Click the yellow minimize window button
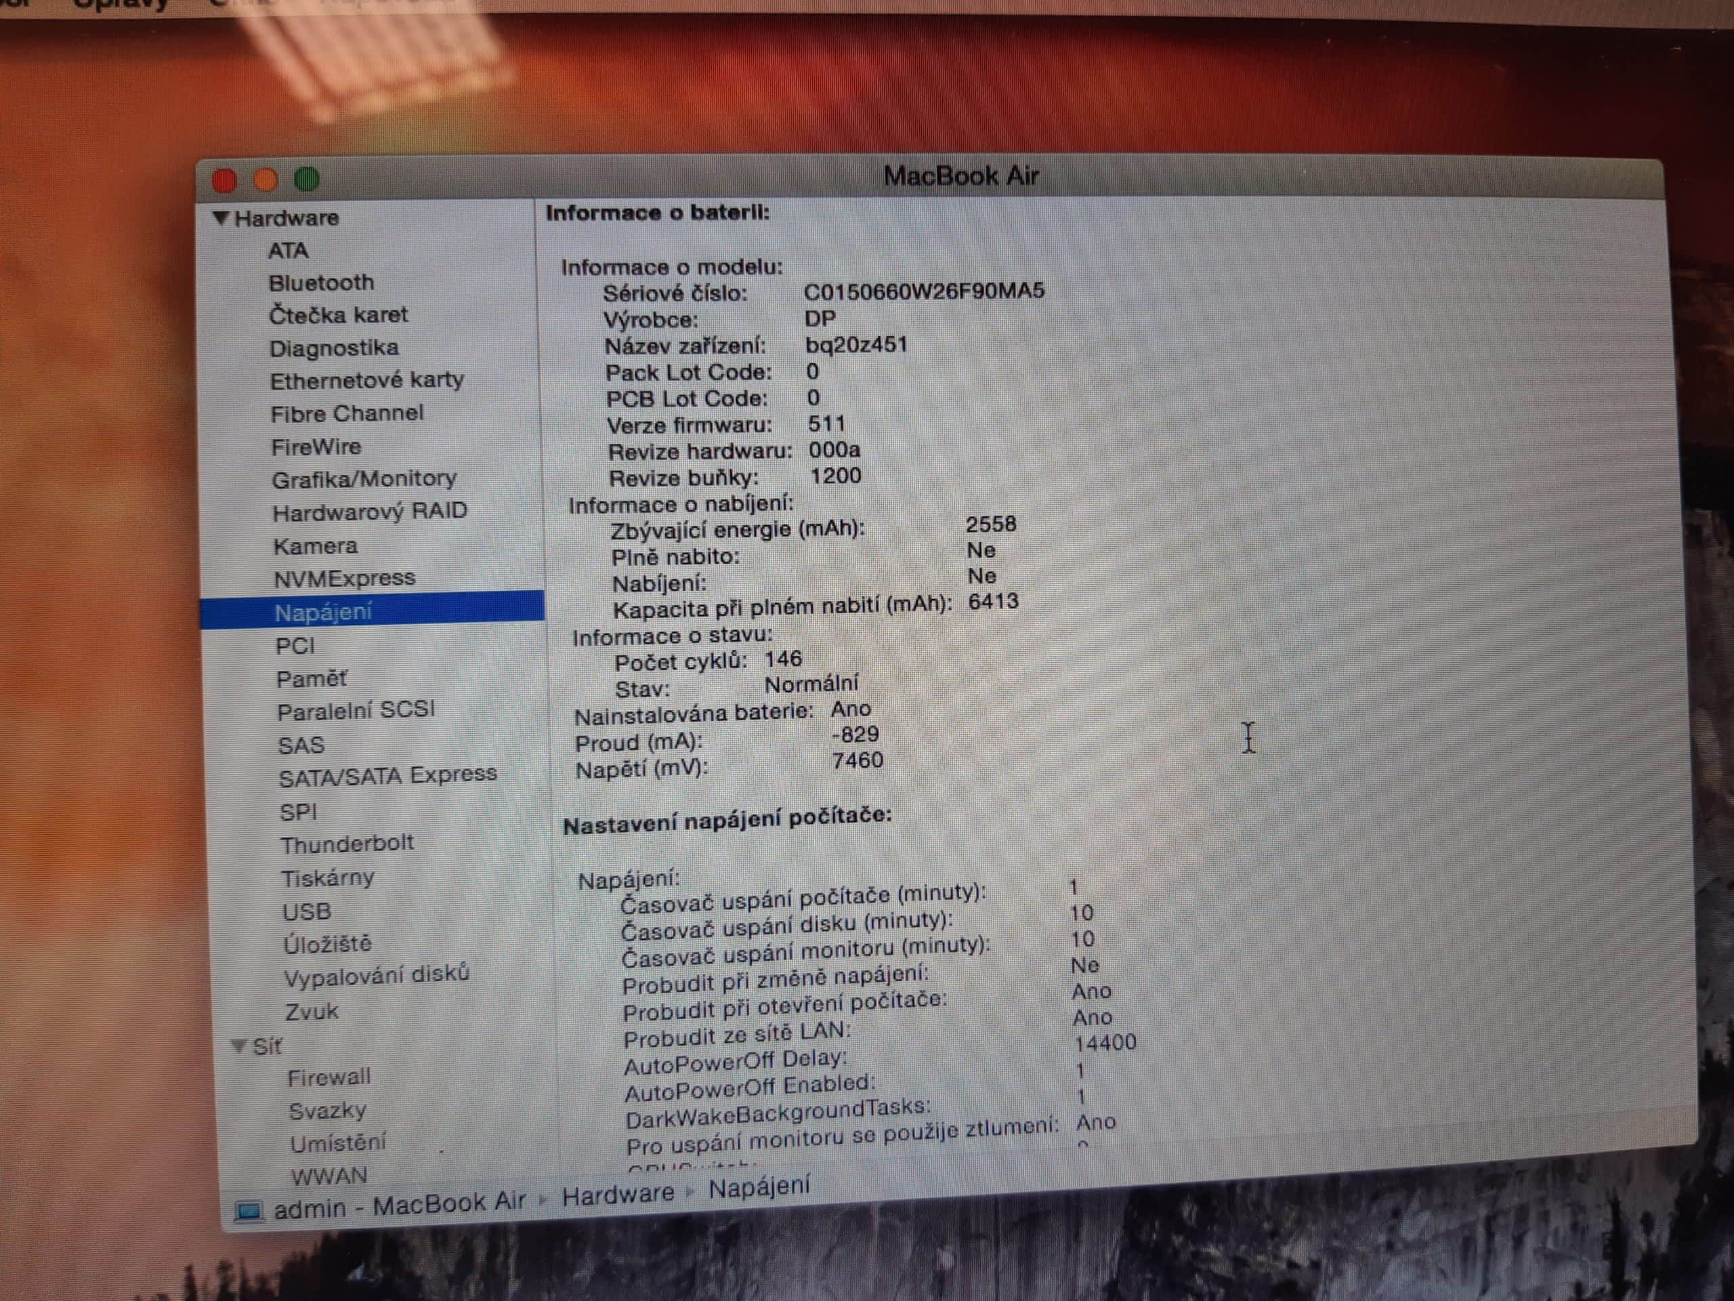This screenshot has width=1734, height=1301. (266, 180)
